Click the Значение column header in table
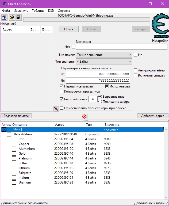This screenshot has width=169, height=206. pos(134,125)
